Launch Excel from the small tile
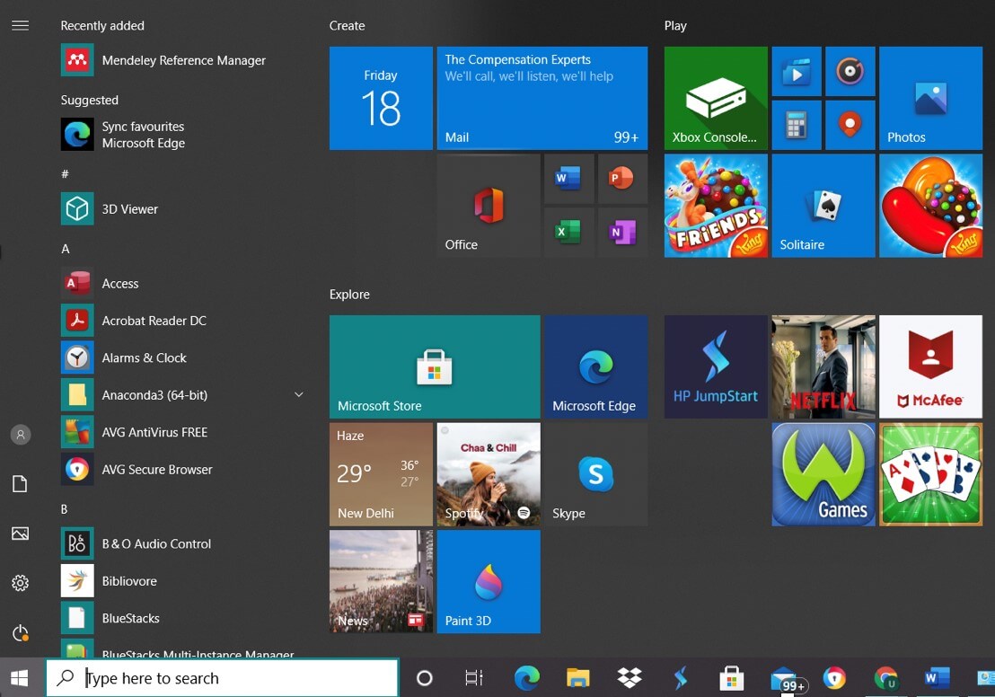995x697 pixels. click(568, 233)
